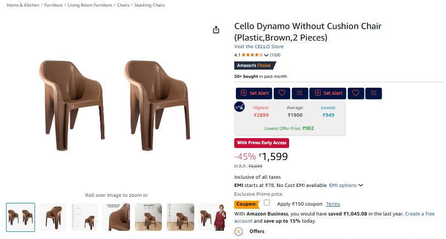Click the Create a free account link
Image resolution: width=446 pixels, height=239 pixels.
[419, 213]
